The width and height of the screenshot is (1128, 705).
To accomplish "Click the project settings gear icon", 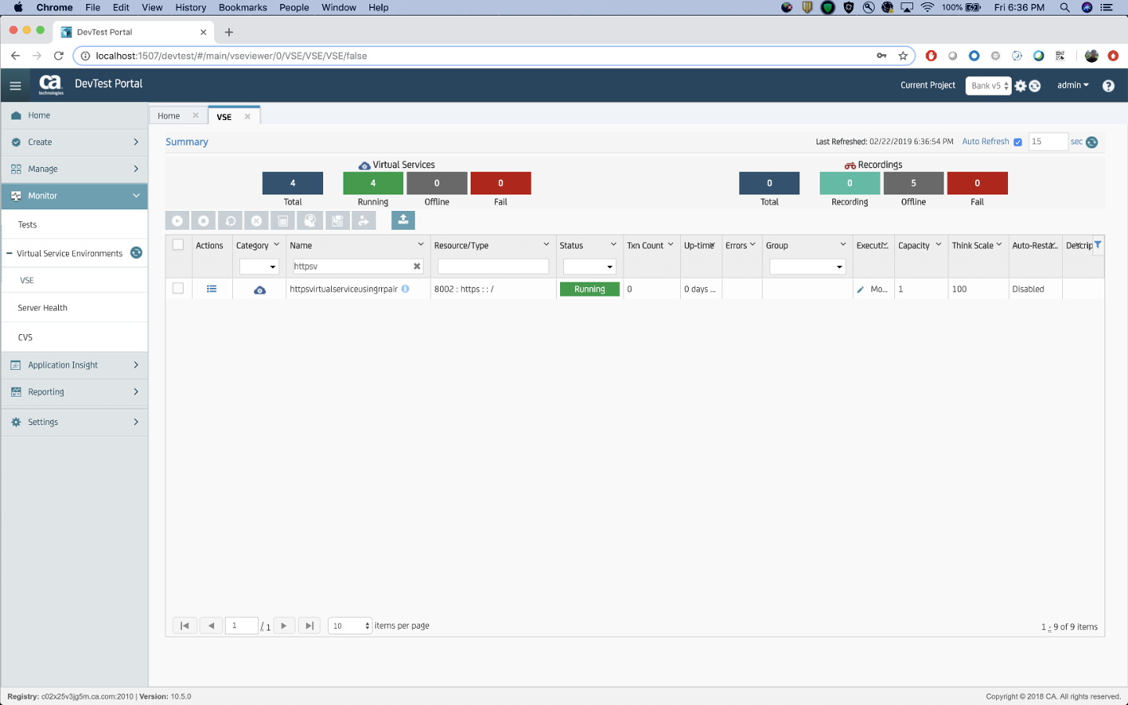I will 1021,86.
